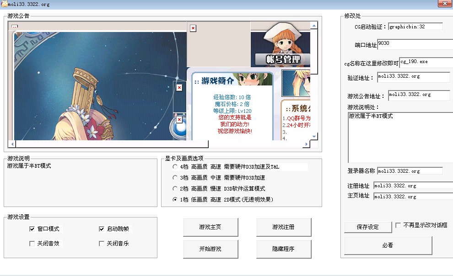Click the 游戏简介 game intro header image
Viewport: 453px width, 276px height.
coord(232,80)
